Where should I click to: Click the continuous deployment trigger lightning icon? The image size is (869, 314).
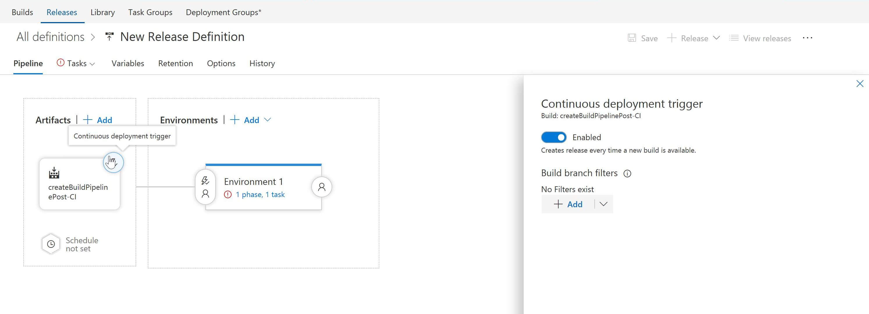[x=113, y=163]
